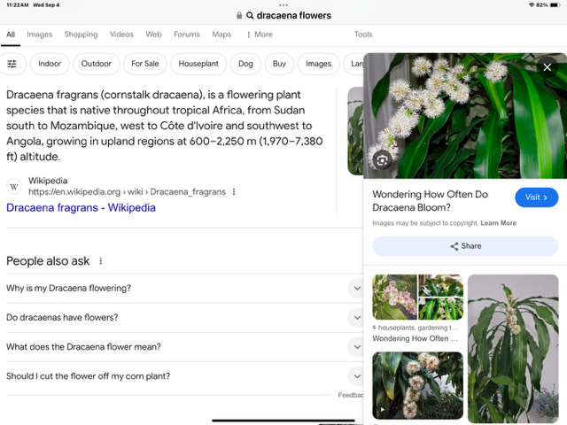The image size is (567, 425).
Task: Expand 'What does the Dracaena flower mean?'
Action: 355,347
